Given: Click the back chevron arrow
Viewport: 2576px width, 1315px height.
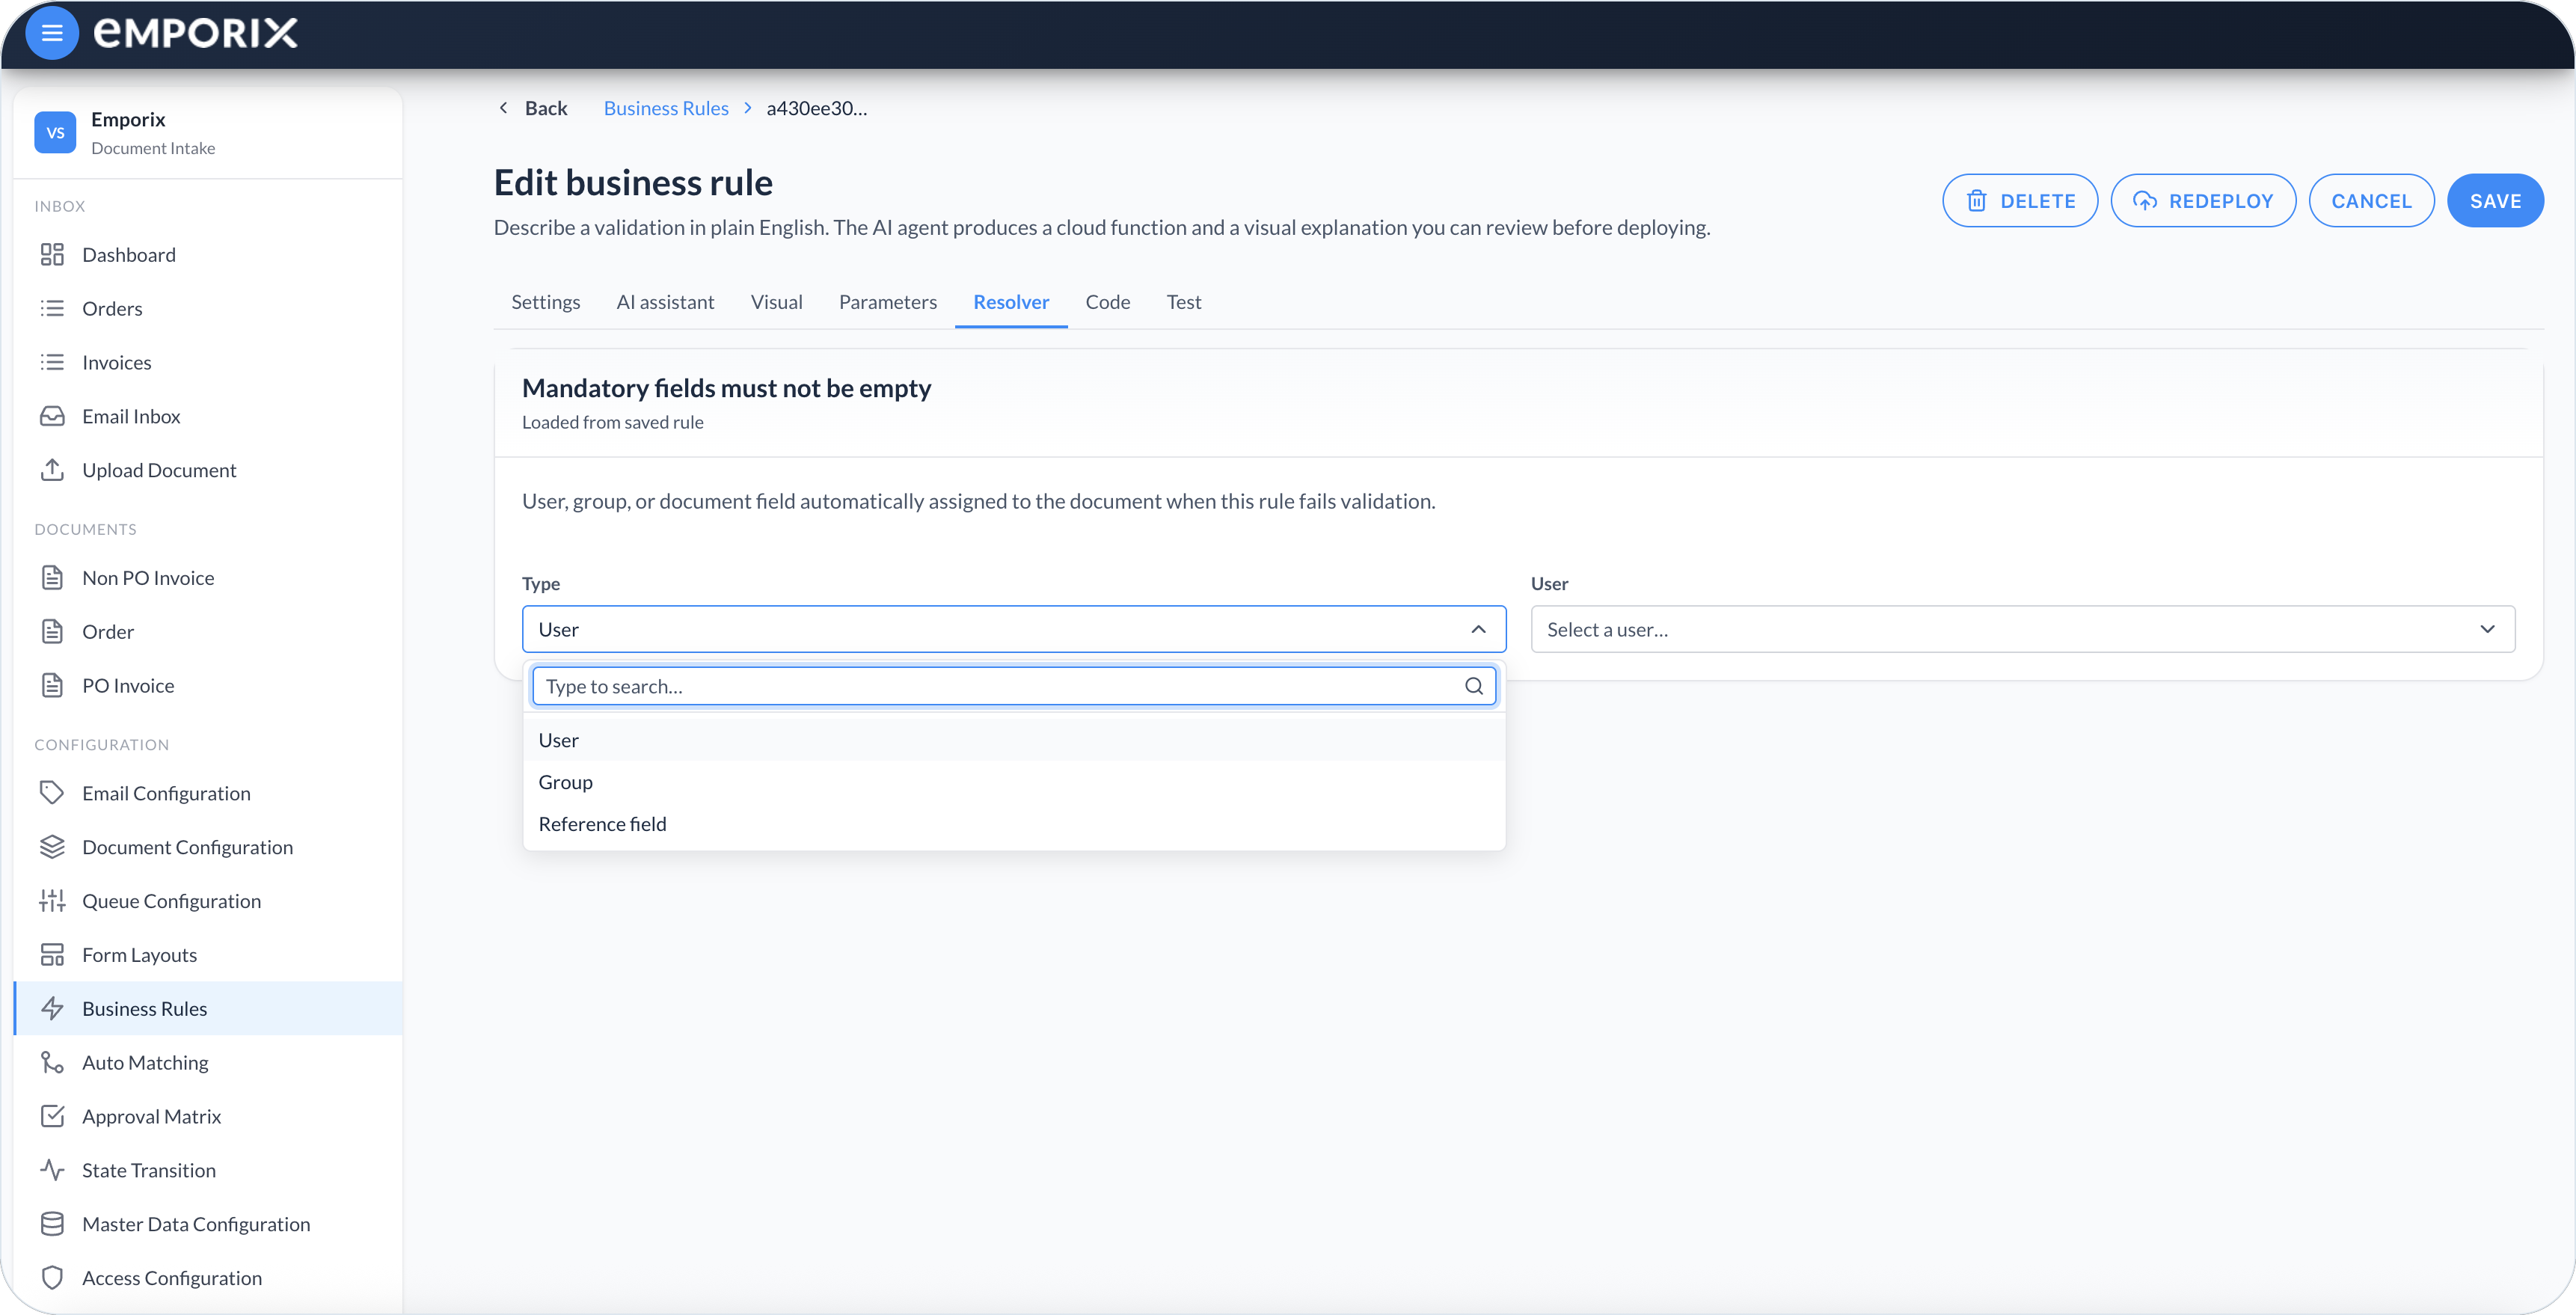Looking at the screenshot, I should [x=503, y=108].
